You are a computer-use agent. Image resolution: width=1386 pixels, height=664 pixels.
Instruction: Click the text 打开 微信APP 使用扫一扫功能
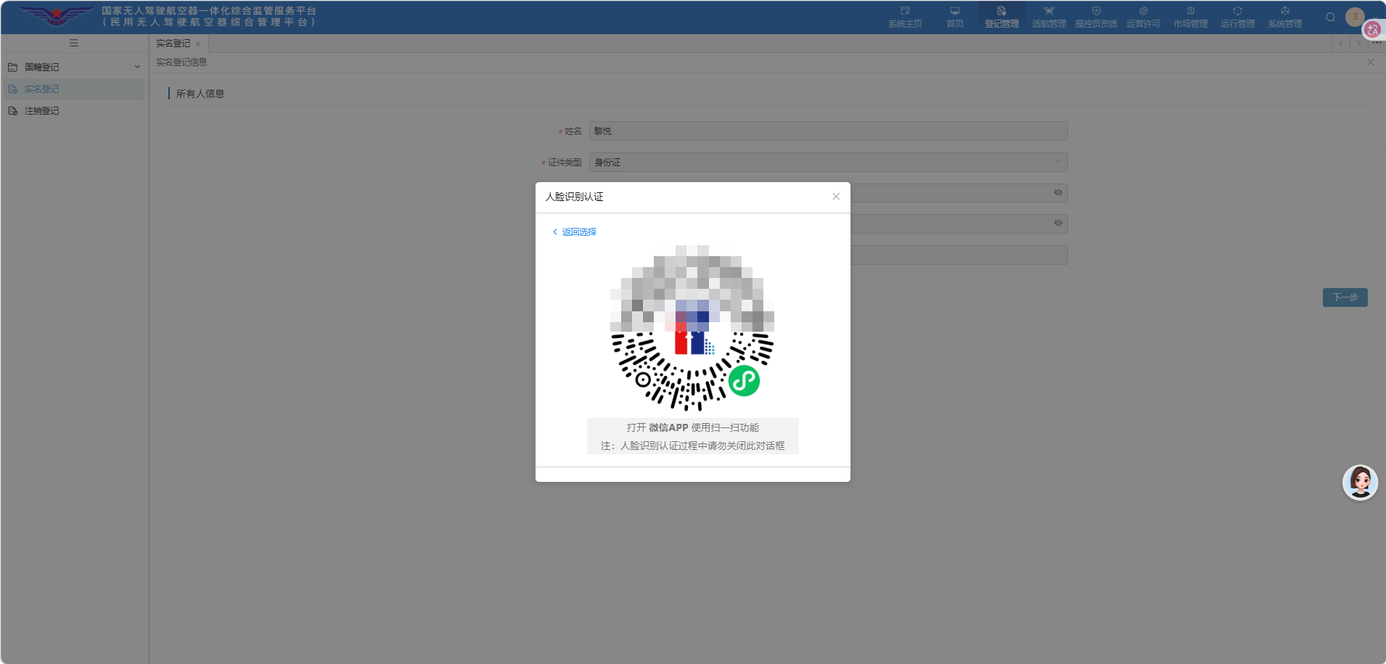(693, 427)
